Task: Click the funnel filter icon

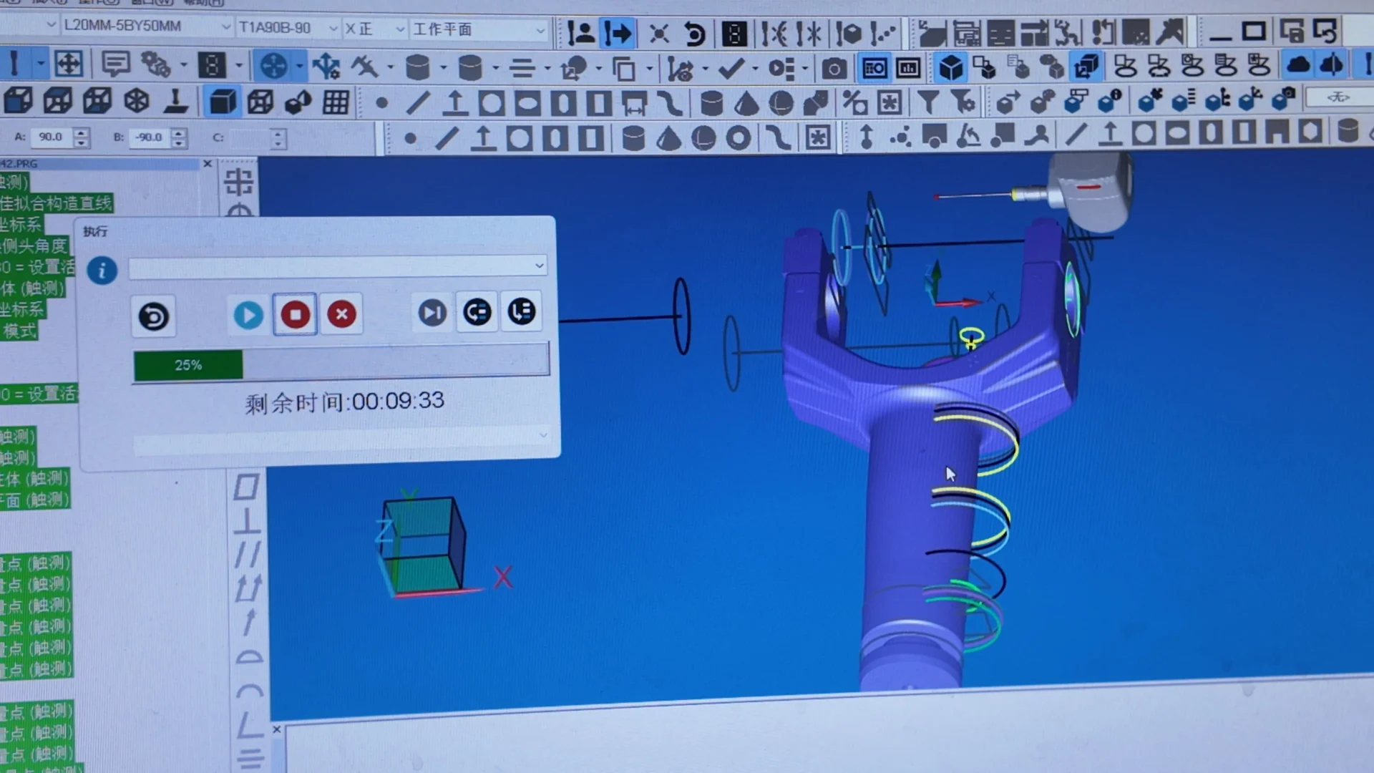Action: tap(928, 103)
